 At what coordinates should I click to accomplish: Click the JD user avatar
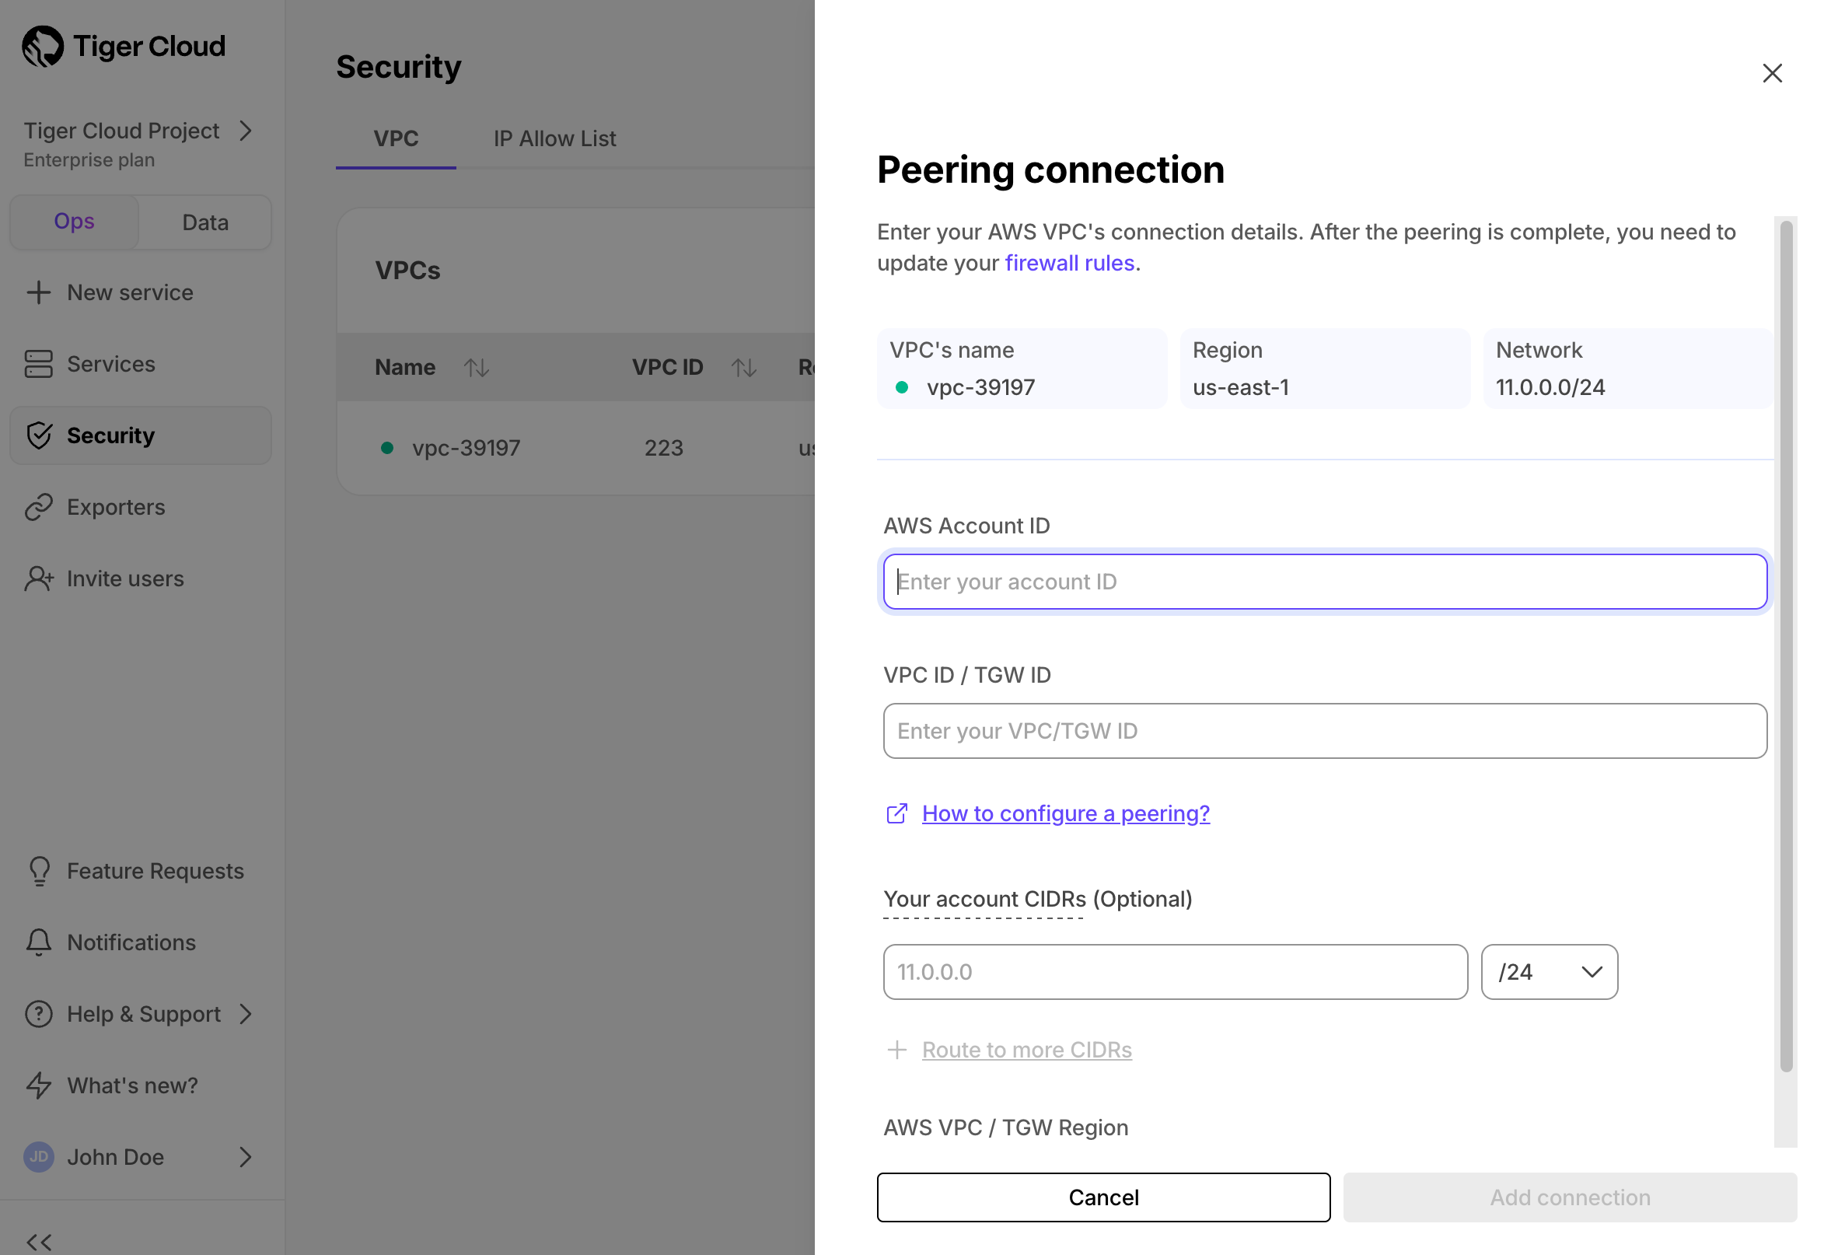(x=39, y=1158)
